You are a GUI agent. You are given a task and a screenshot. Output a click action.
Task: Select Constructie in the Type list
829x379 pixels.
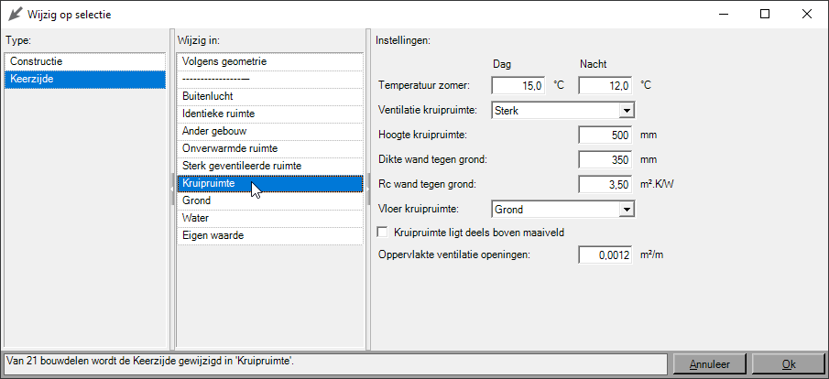(84, 61)
